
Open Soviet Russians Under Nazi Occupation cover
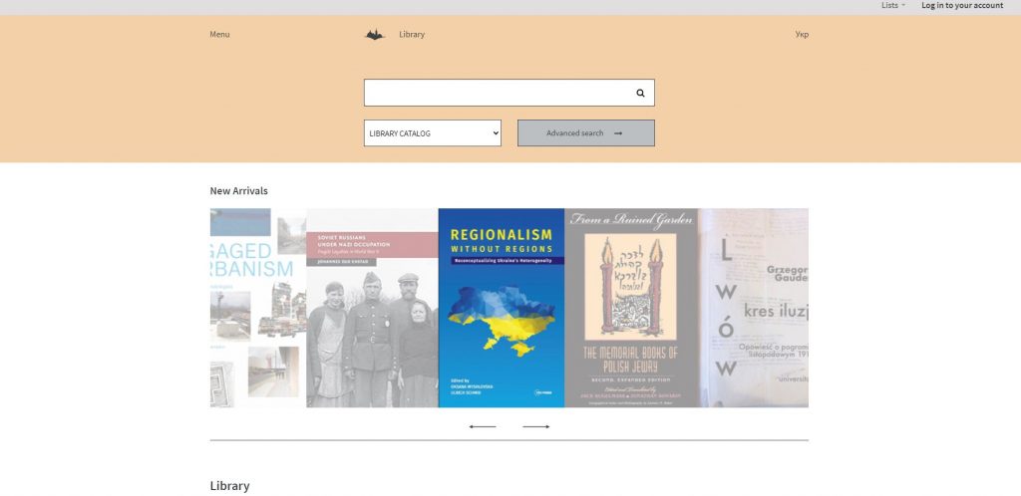[373, 308]
